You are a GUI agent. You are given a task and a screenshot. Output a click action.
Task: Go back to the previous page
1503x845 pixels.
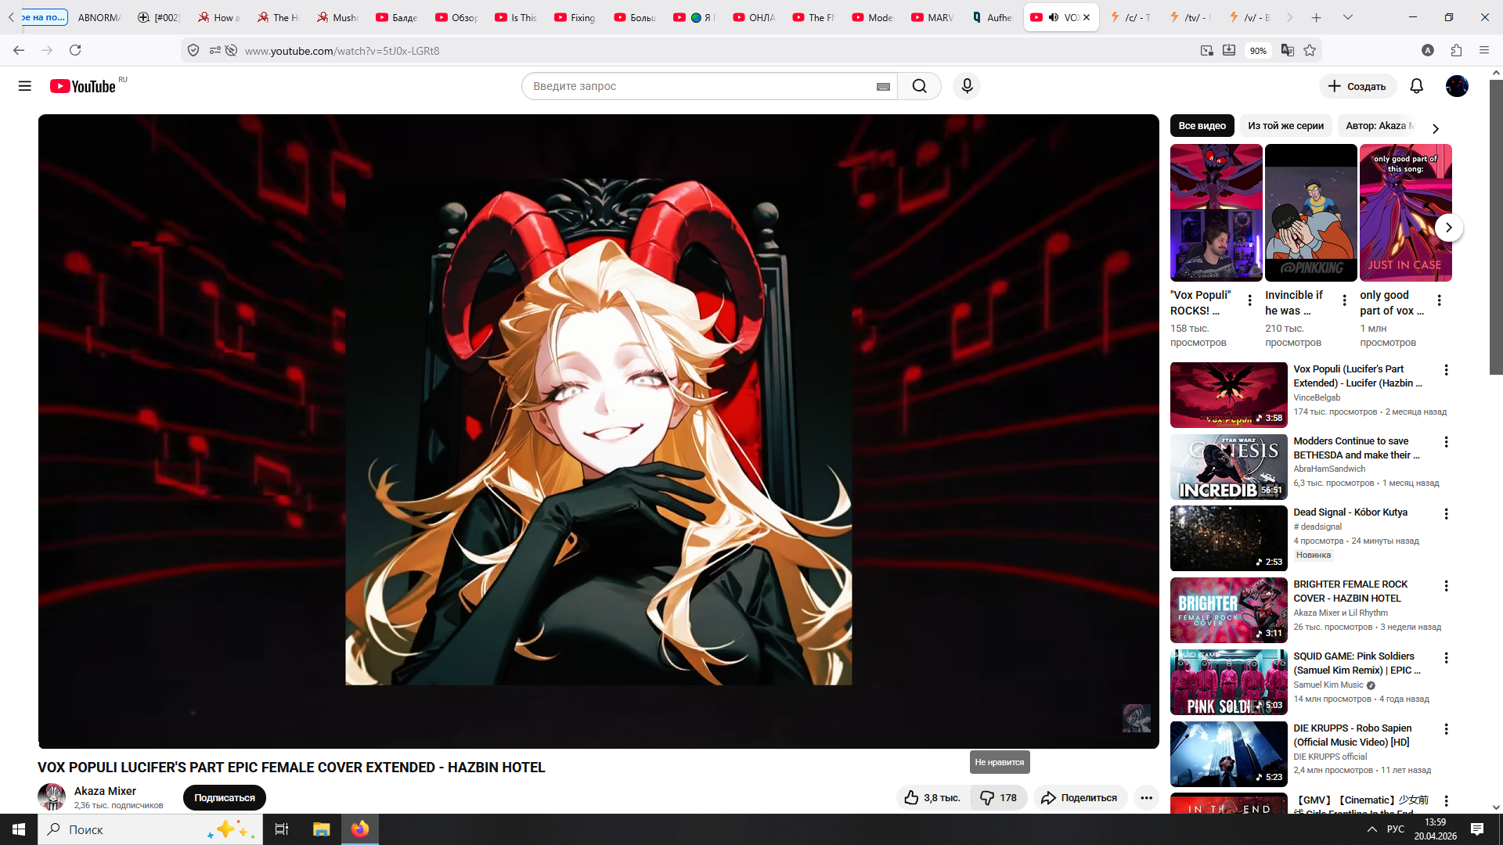19,50
